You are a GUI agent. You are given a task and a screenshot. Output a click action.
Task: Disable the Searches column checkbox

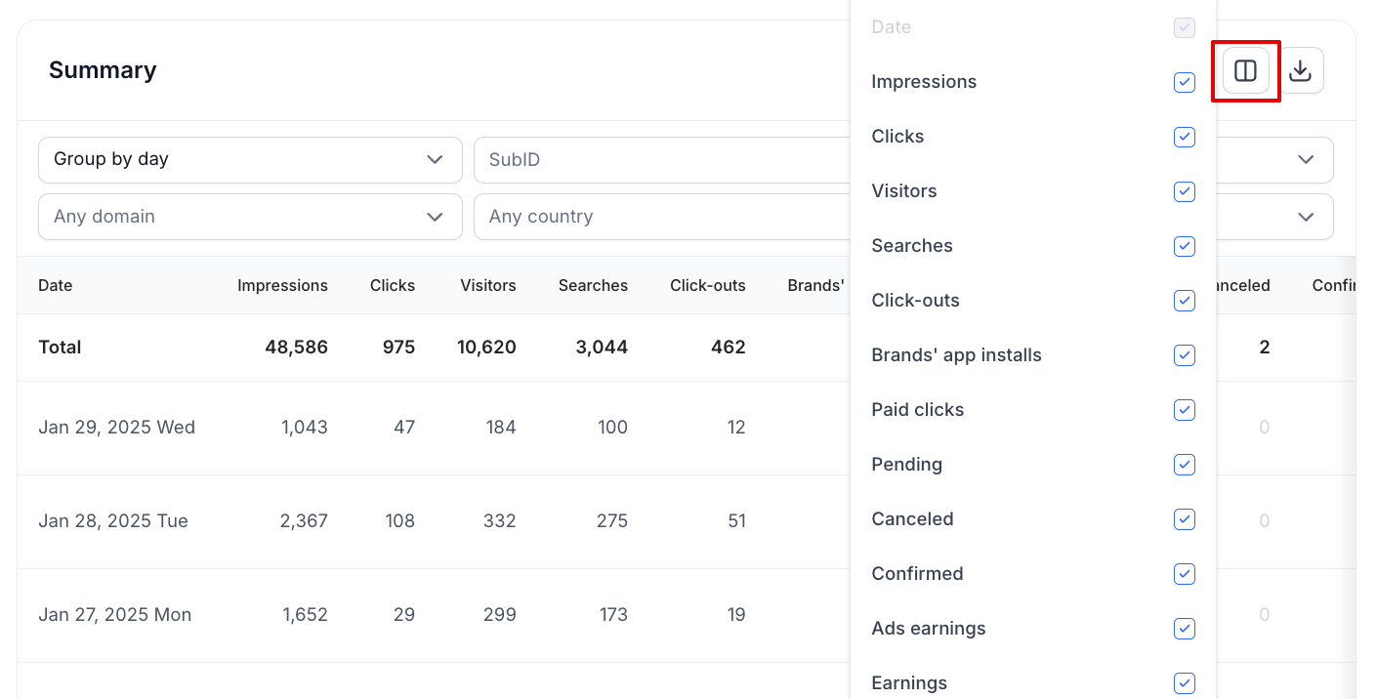[x=1184, y=246]
